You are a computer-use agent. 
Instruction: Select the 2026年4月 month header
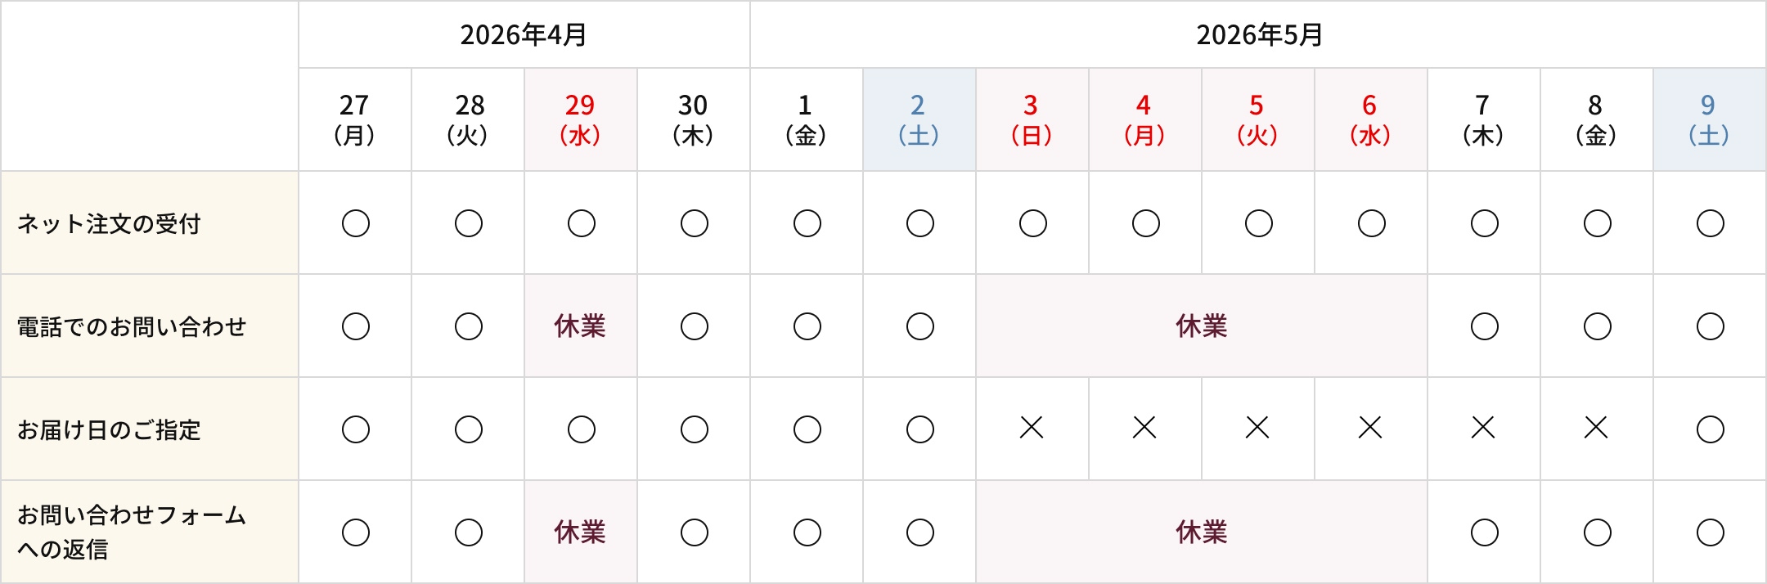524,35
